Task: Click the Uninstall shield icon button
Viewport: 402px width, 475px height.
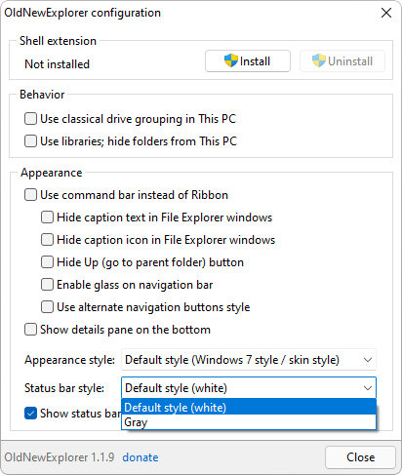Action: (342, 60)
